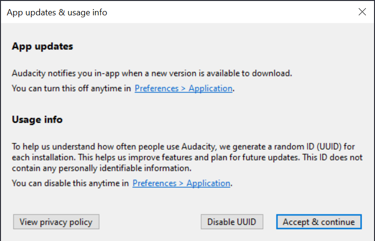Screen dimensions: 375x241
Task: Click the text "You can disable this anytime in"
Action: [70, 183]
